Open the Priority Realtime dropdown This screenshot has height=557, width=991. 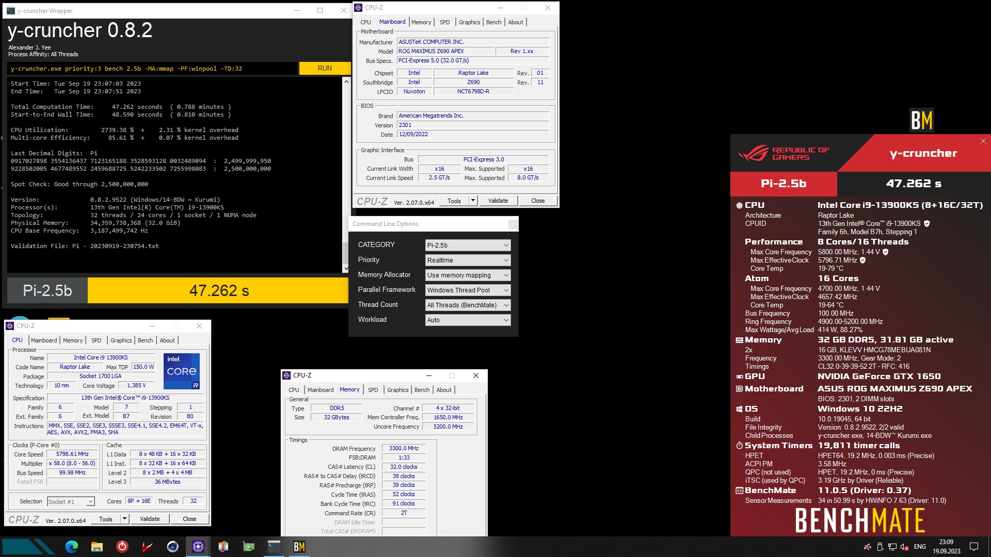(468, 260)
